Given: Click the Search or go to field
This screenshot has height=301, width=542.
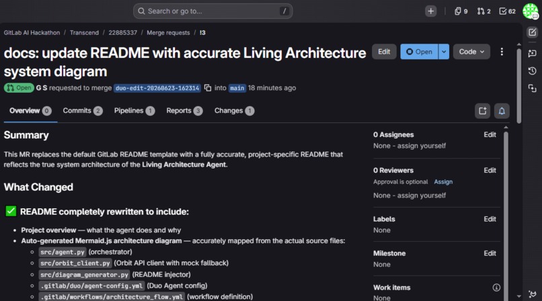Looking at the screenshot, I should coord(213,11).
